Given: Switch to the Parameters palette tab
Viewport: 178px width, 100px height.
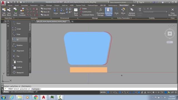Looking at the screenshot, I should 30,27.
